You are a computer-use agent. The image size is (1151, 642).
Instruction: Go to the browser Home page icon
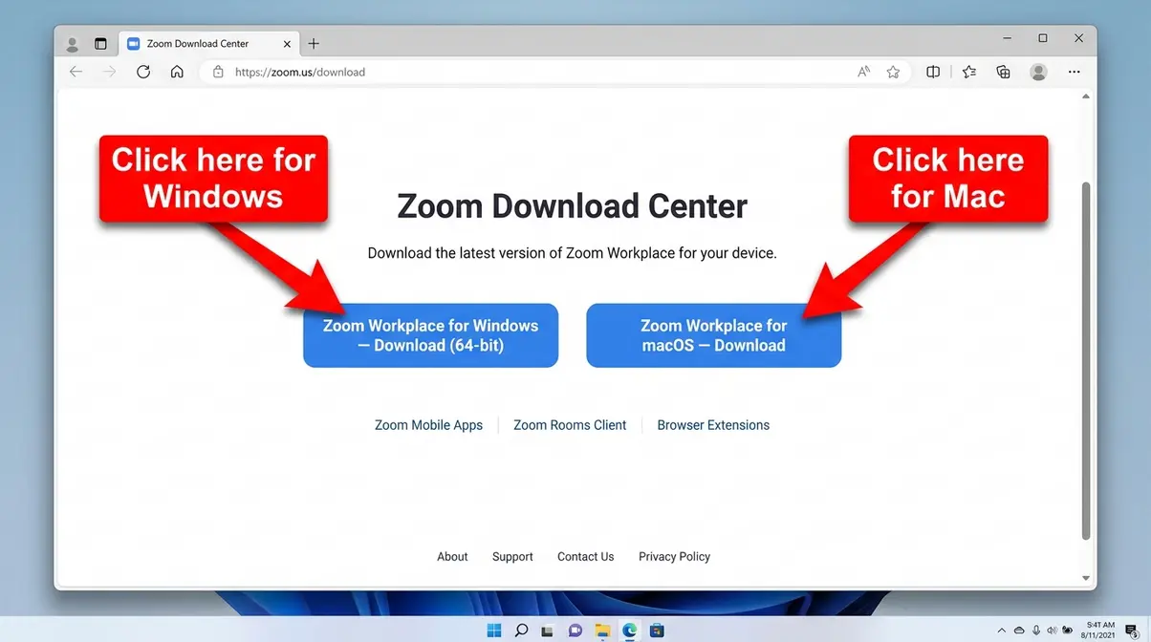pyautogui.click(x=177, y=72)
